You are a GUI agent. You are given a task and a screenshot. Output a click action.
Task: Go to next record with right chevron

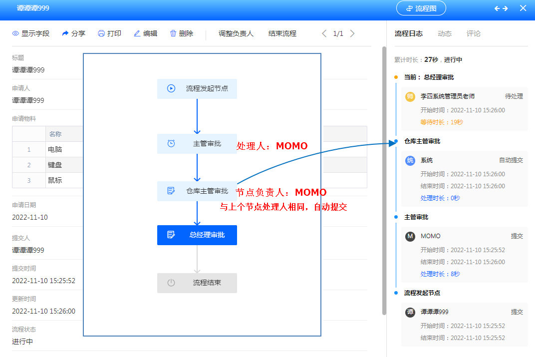coord(352,33)
